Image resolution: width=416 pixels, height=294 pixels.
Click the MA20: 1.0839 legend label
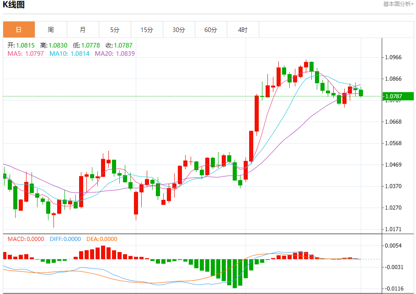[115, 53]
